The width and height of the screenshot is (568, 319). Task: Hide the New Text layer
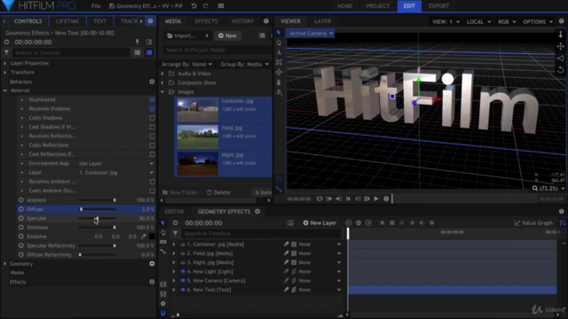[183, 290]
